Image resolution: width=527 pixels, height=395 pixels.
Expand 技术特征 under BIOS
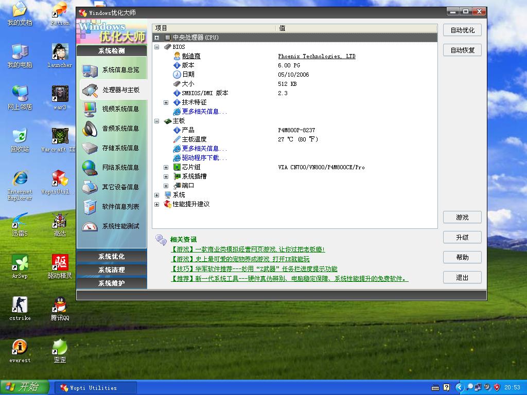coord(166,102)
